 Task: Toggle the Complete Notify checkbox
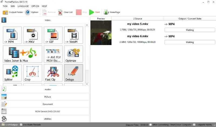pos(194,125)
